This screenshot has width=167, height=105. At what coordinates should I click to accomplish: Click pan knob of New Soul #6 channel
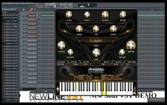(24, 32)
